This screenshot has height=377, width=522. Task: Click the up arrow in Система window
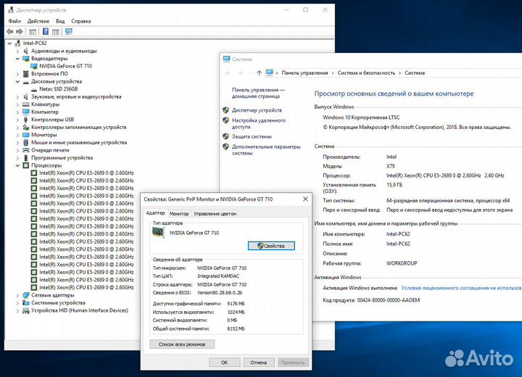[259, 73]
